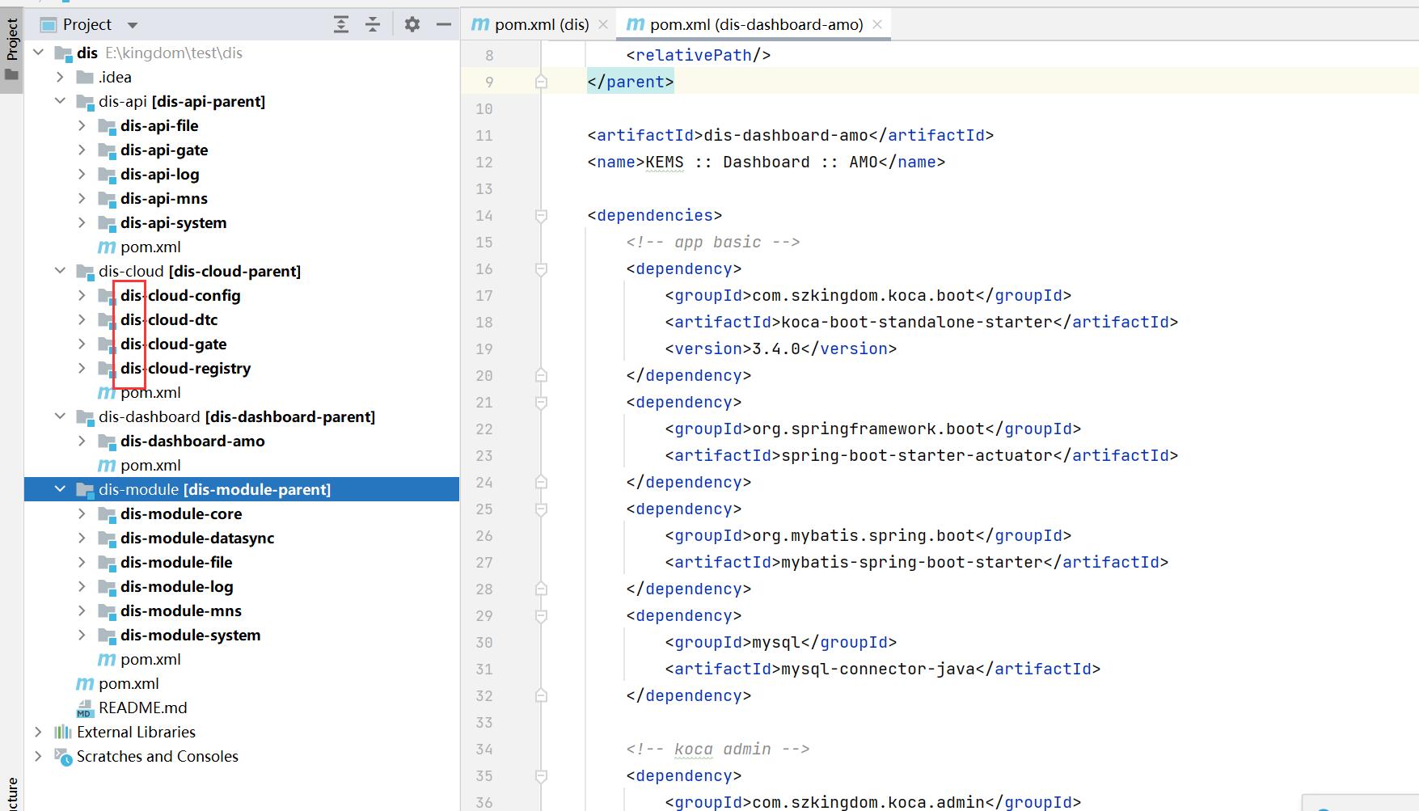Screen dimensions: 1419x811
Task: Select dis-module-mns tree item
Action: coord(181,610)
